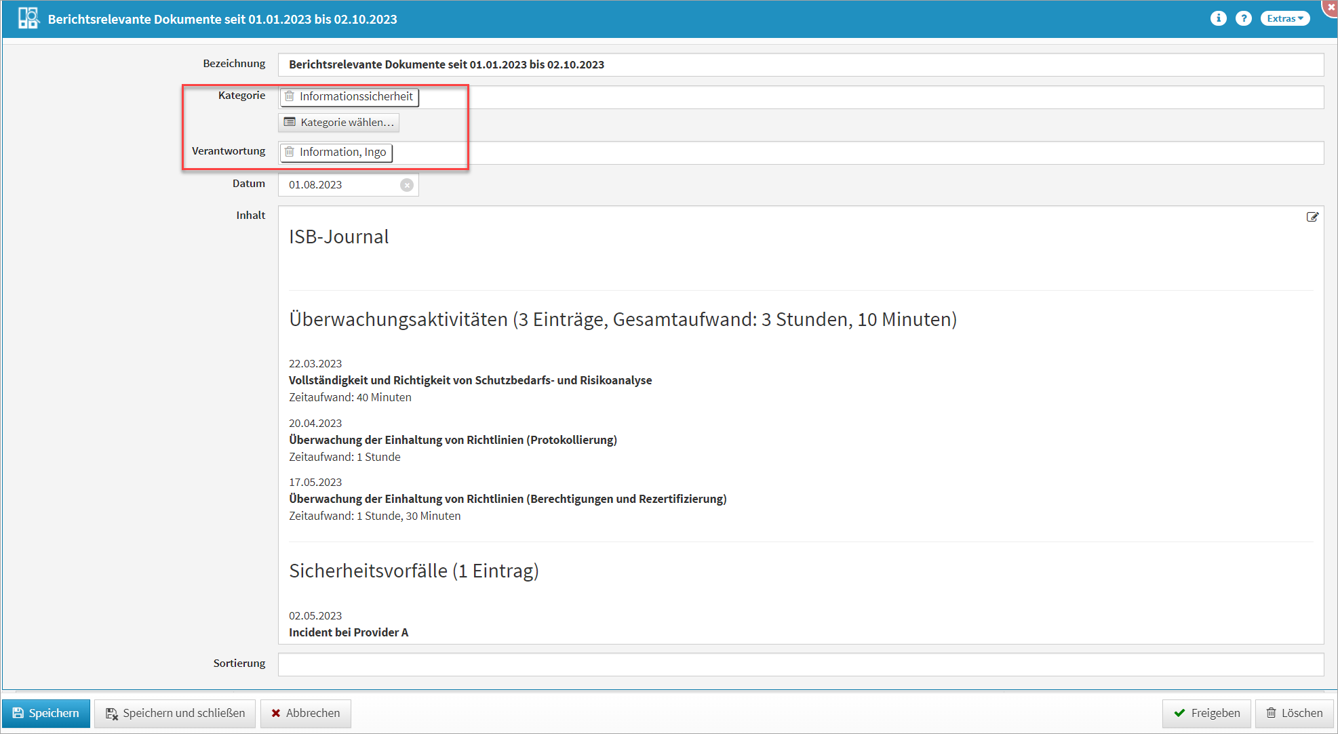Click into the Sortierung input field
1338x734 pixels.
pyautogui.click(x=800, y=664)
